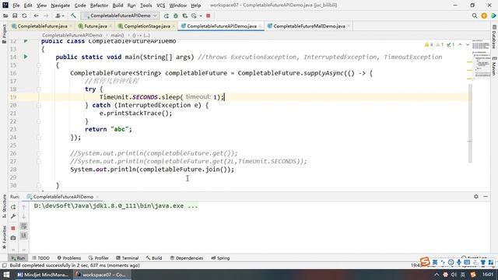
Task: Run main method from line 14 gutter arrow
Action: pos(26,57)
